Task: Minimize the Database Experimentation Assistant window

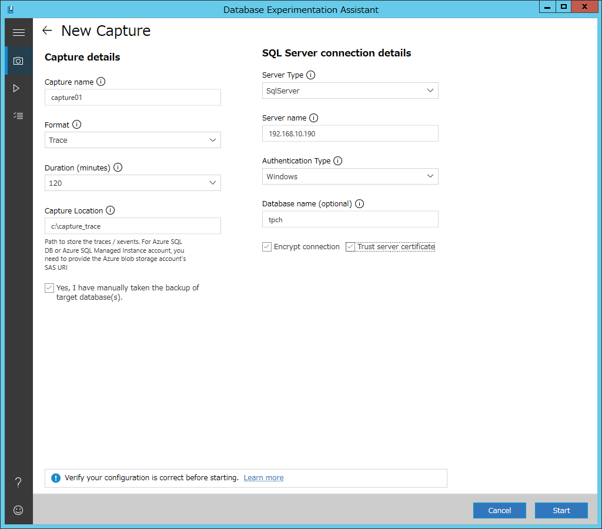Action: pyautogui.click(x=547, y=7)
